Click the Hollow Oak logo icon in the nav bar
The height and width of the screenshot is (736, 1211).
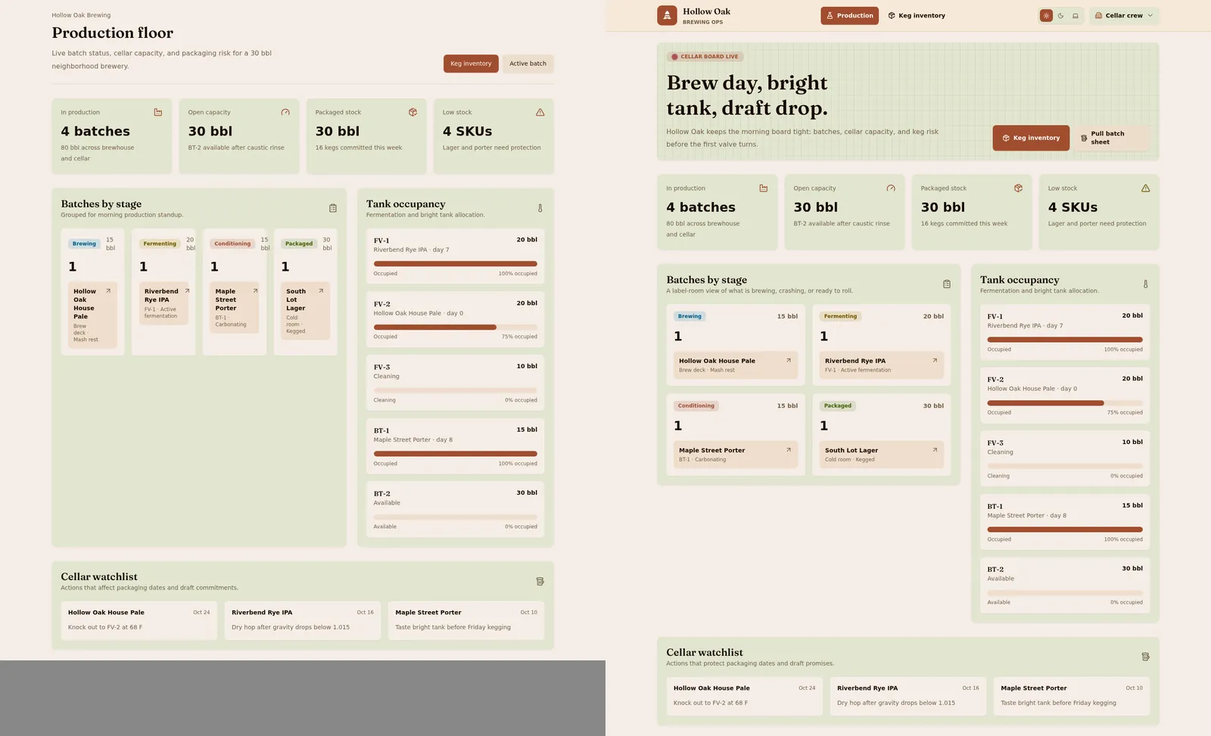(x=667, y=15)
